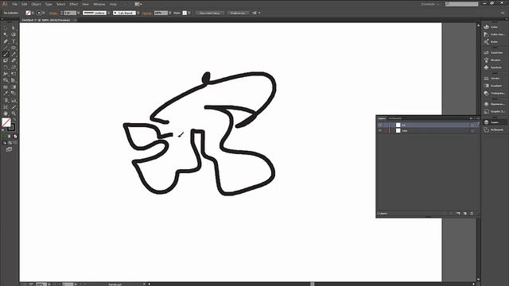The height and width of the screenshot is (286, 509).
Task: Open the Brushes panel icon
Action: click(486, 60)
